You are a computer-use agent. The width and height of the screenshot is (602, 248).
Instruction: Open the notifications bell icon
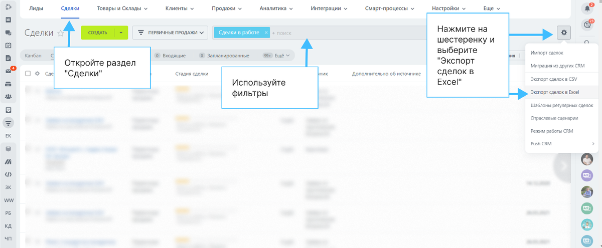pyautogui.click(x=587, y=8)
